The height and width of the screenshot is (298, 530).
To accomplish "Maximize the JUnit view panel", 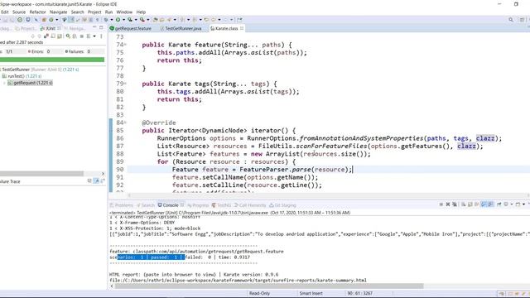I will point(101,27).
